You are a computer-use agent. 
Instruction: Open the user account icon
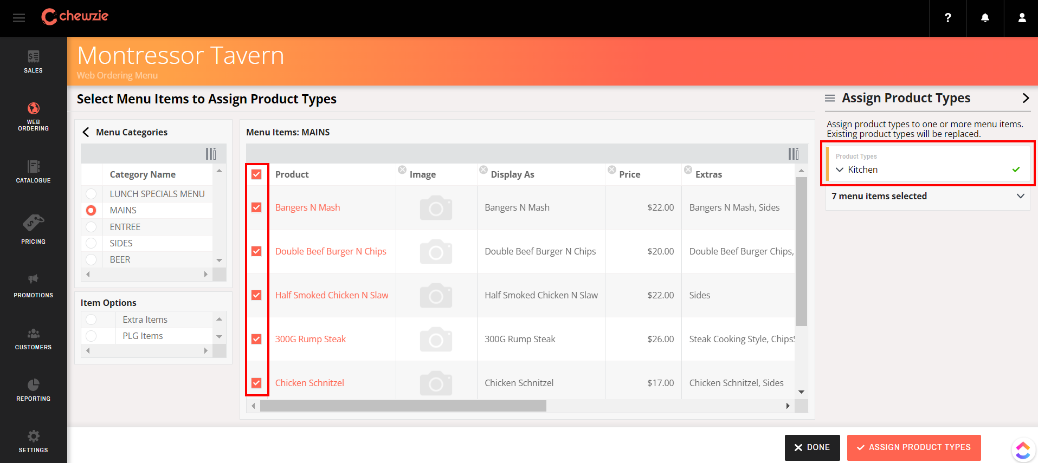(1022, 18)
